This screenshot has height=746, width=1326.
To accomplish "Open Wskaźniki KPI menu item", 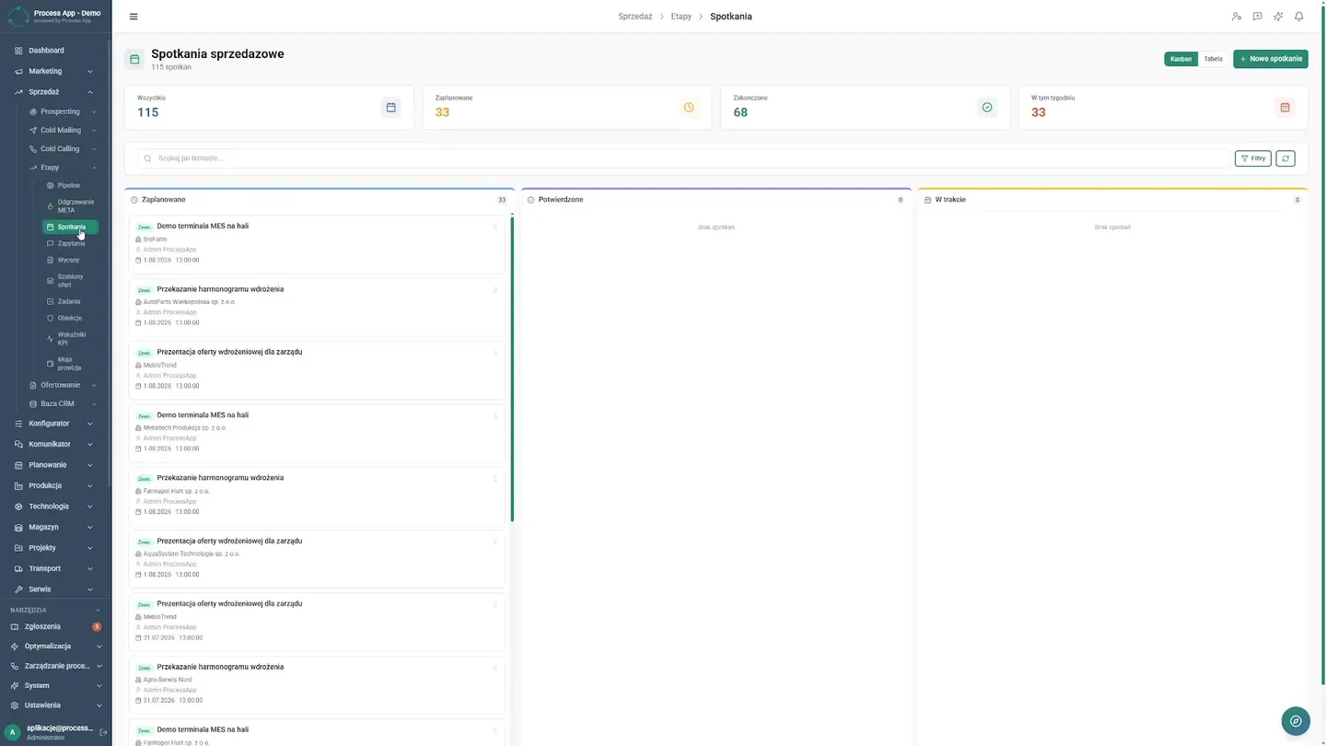I will pyautogui.click(x=70, y=339).
